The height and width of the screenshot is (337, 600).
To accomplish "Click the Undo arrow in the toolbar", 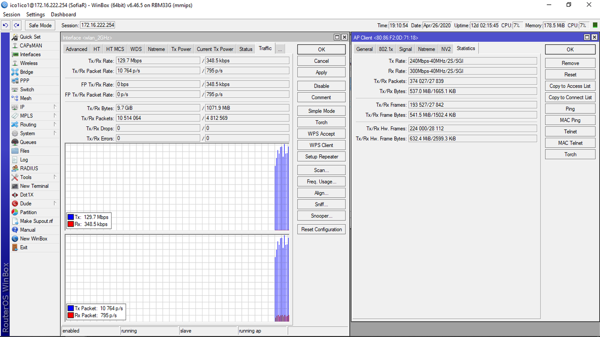I will [x=6, y=25].
